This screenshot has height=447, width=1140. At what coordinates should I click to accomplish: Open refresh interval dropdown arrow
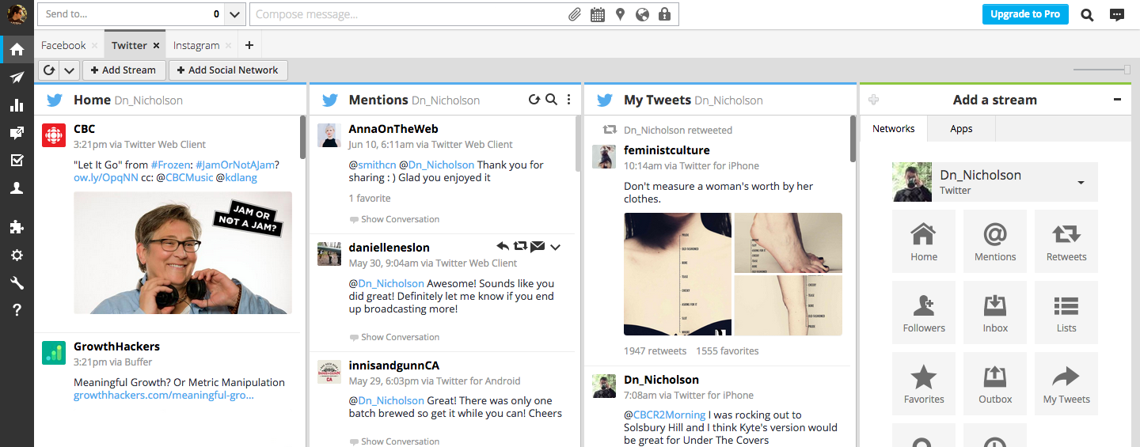(x=70, y=70)
